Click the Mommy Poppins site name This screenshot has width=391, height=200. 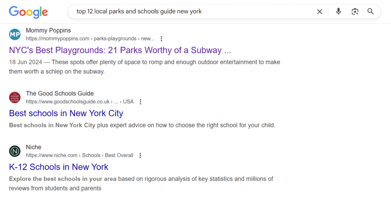coord(48,31)
